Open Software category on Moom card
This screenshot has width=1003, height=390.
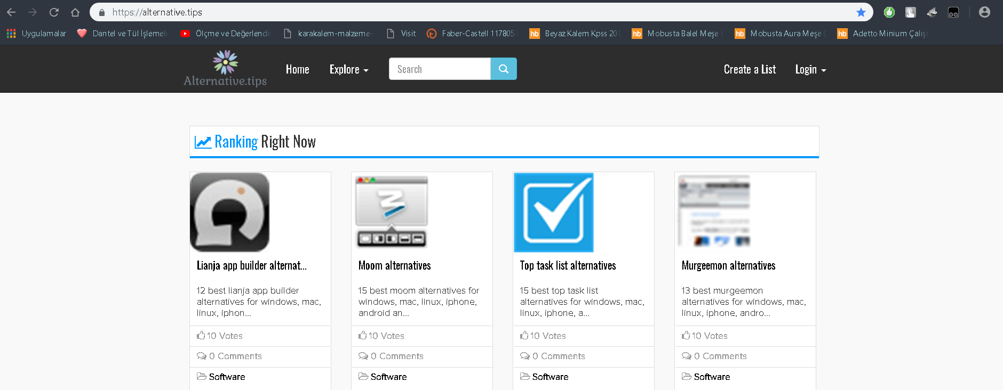(389, 377)
